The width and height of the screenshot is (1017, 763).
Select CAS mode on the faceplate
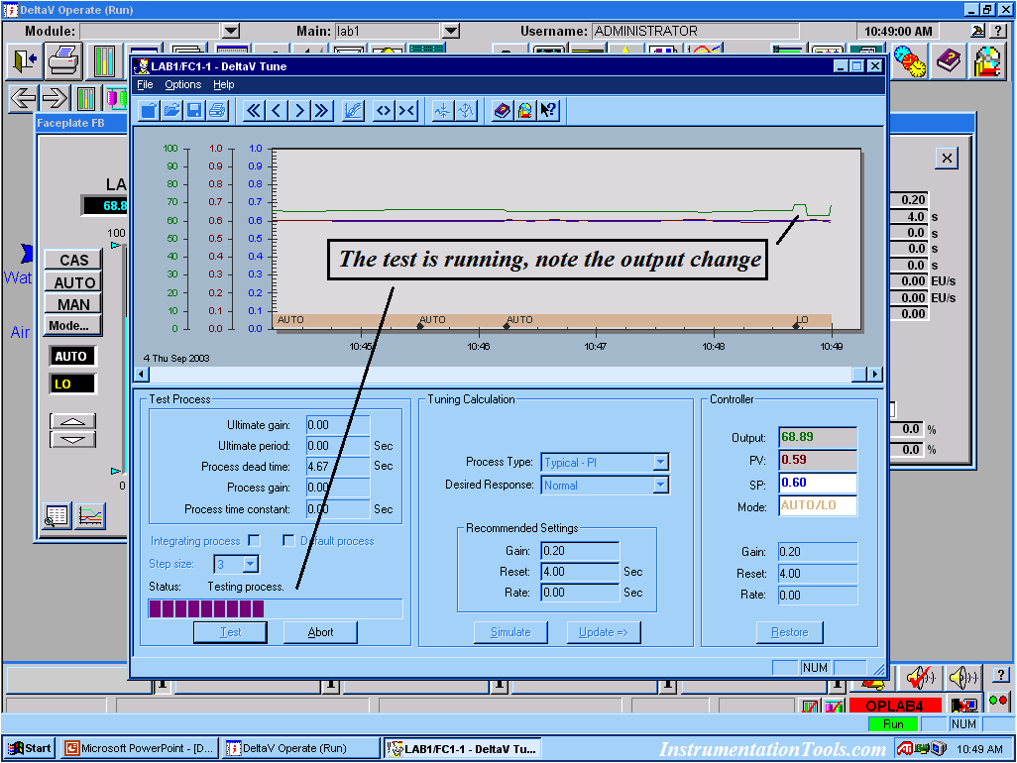(73, 260)
